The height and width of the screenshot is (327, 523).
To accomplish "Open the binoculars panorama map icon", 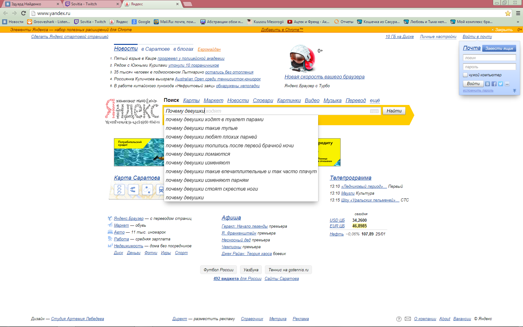I will coord(133,189).
